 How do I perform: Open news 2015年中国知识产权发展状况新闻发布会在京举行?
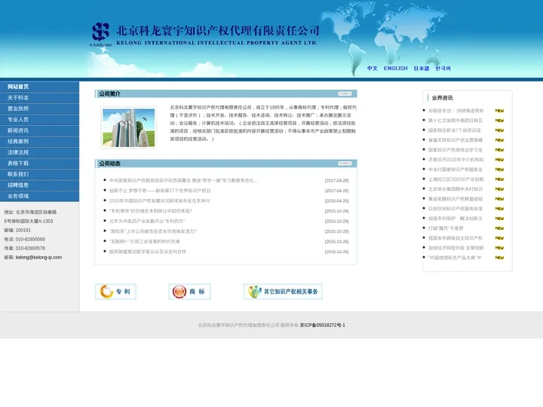(159, 200)
